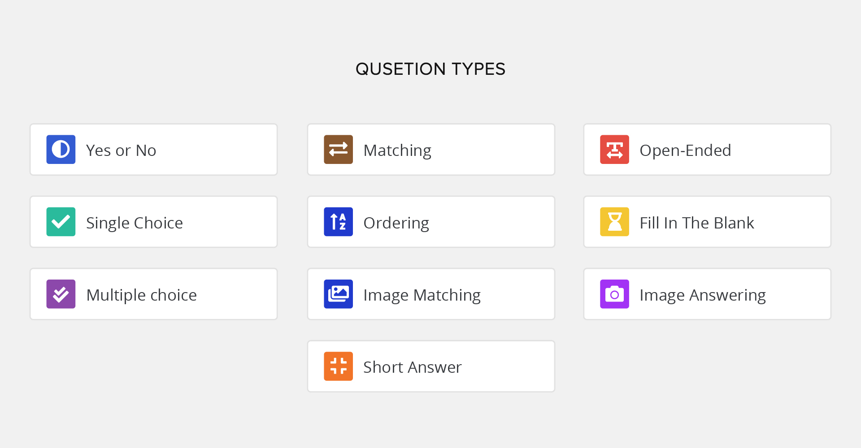Click the blue half-circle Yes or No icon
Image resolution: width=861 pixels, height=448 pixels.
pos(61,150)
